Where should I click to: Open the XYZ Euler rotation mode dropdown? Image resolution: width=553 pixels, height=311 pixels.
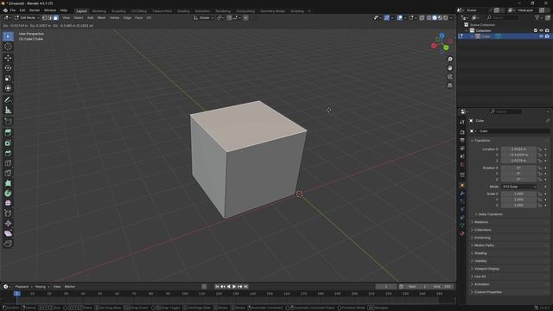coord(518,187)
